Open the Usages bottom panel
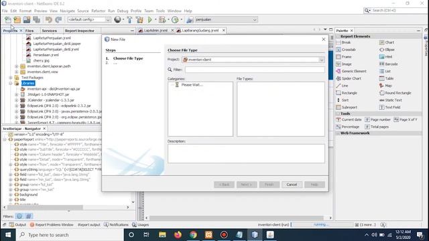Viewport: 429px width, 241px height. (x=140, y=225)
